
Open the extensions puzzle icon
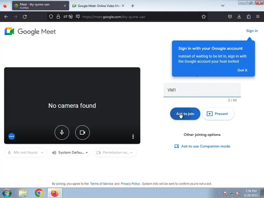click(x=249, y=16)
